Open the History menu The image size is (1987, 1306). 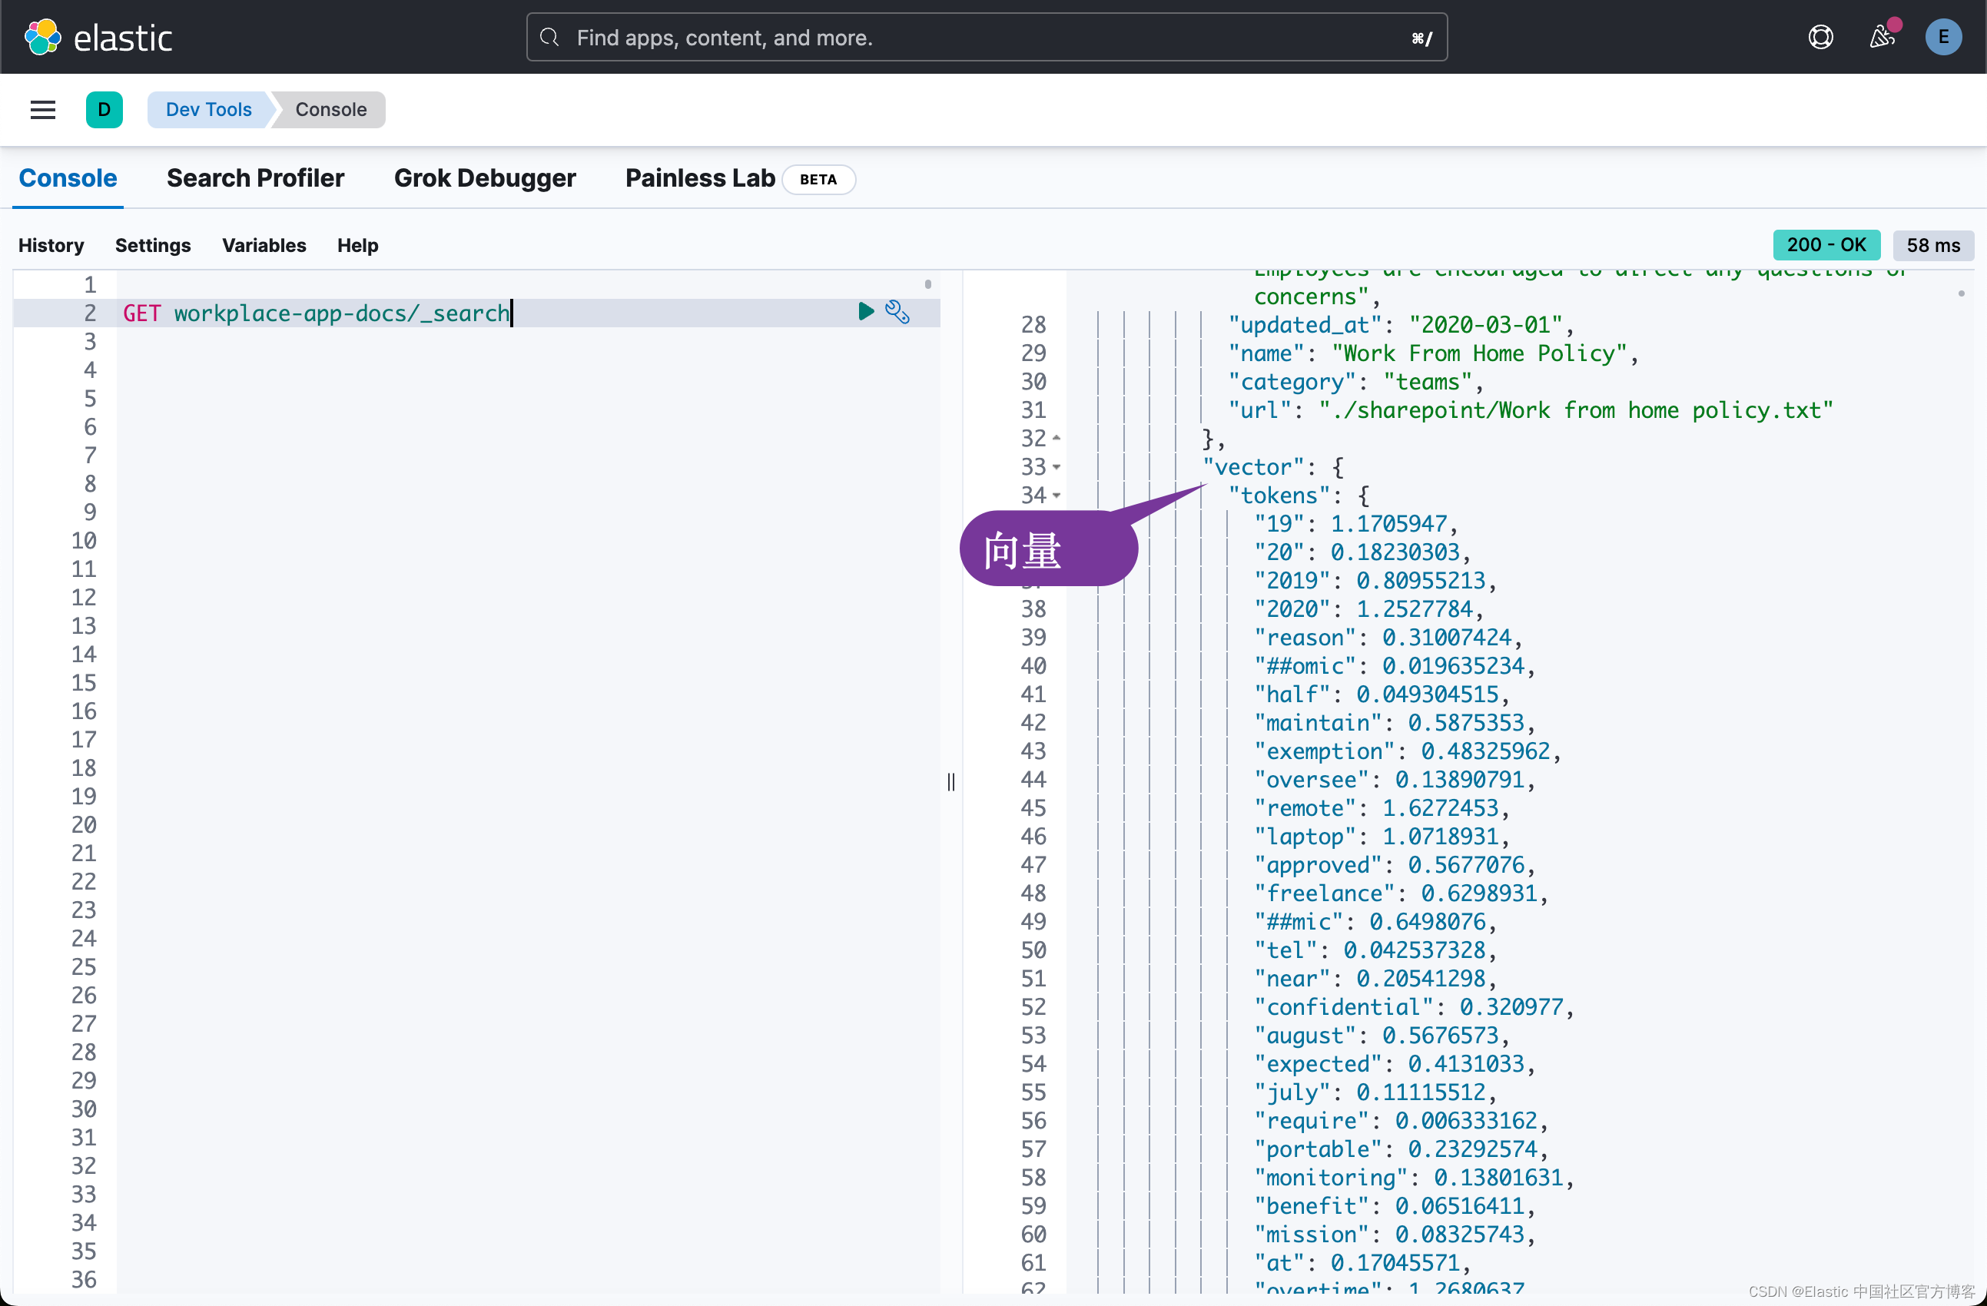coord(51,244)
